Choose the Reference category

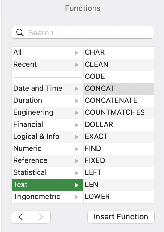(x=47, y=161)
